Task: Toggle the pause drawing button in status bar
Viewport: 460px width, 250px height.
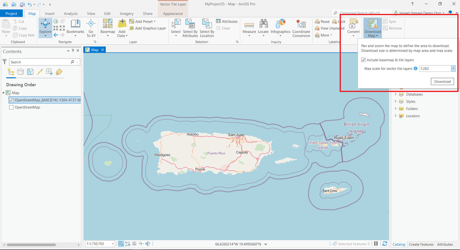Action: click(x=376, y=244)
